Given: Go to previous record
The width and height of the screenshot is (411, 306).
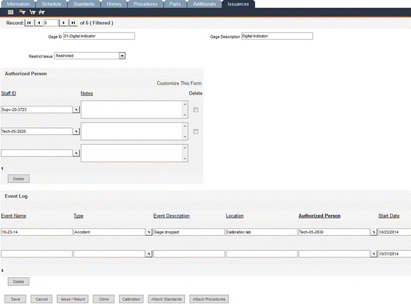Looking at the screenshot, I should pos(39,23).
